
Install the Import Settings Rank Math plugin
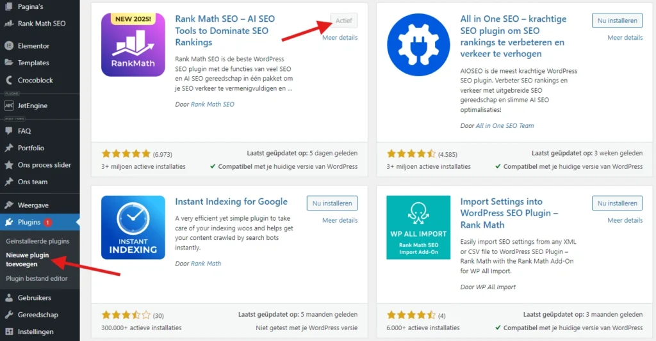[617, 203]
